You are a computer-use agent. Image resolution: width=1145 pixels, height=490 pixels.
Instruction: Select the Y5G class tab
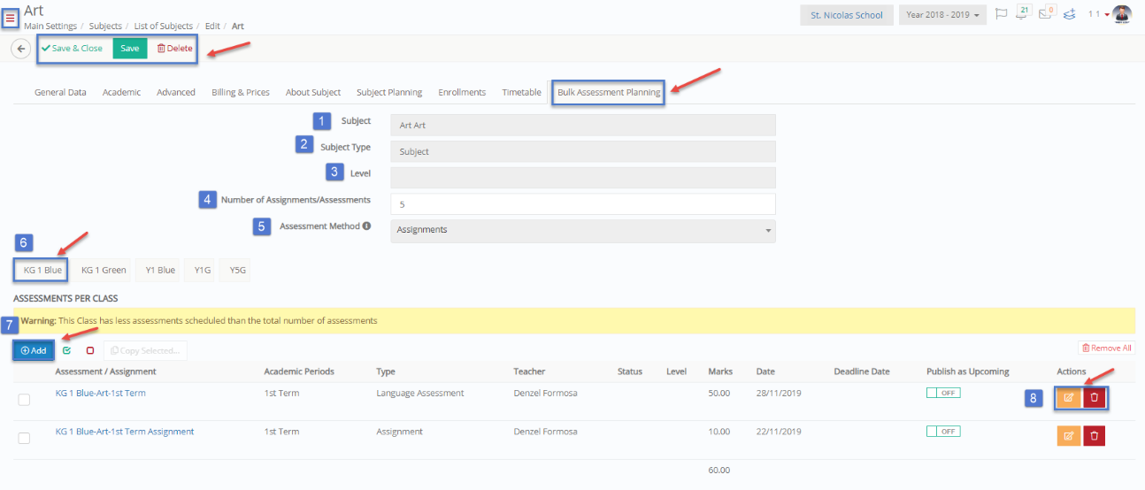(236, 270)
